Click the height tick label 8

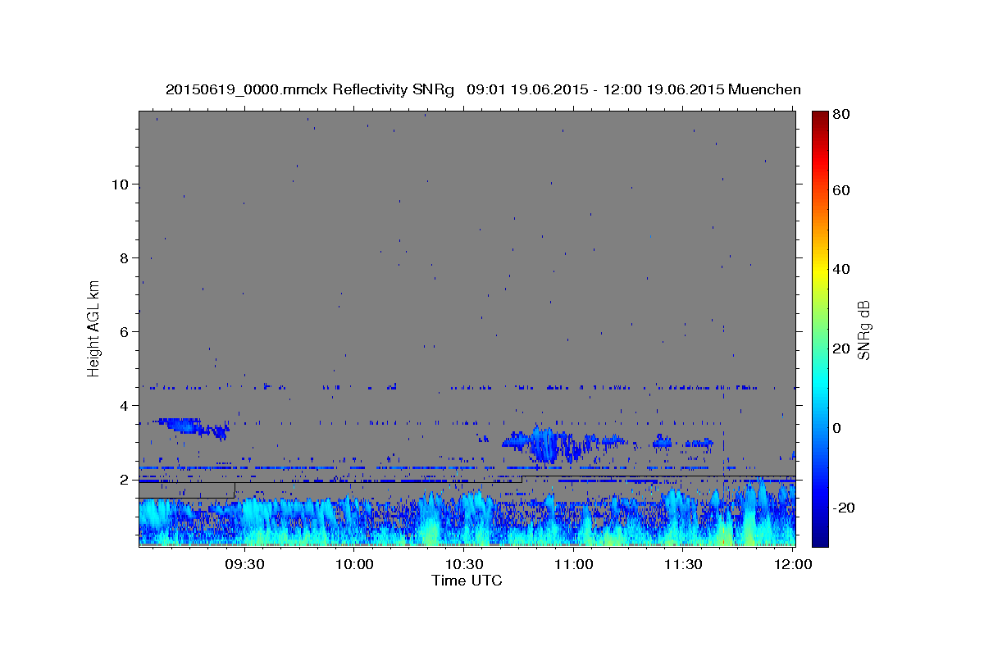click(x=125, y=258)
